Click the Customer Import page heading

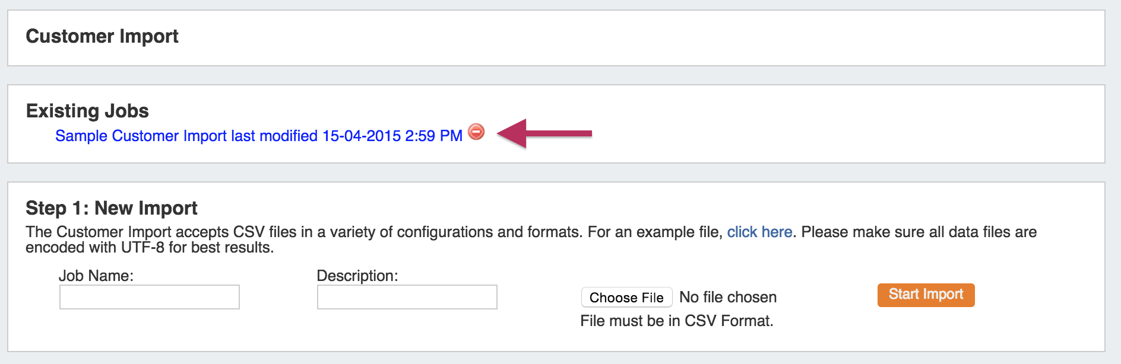point(102,36)
